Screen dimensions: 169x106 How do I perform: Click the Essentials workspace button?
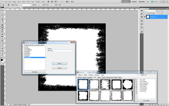click(x=126, y=2)
